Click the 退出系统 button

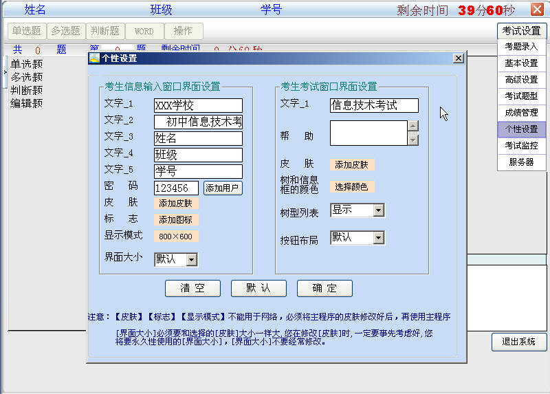coord(518,342)
